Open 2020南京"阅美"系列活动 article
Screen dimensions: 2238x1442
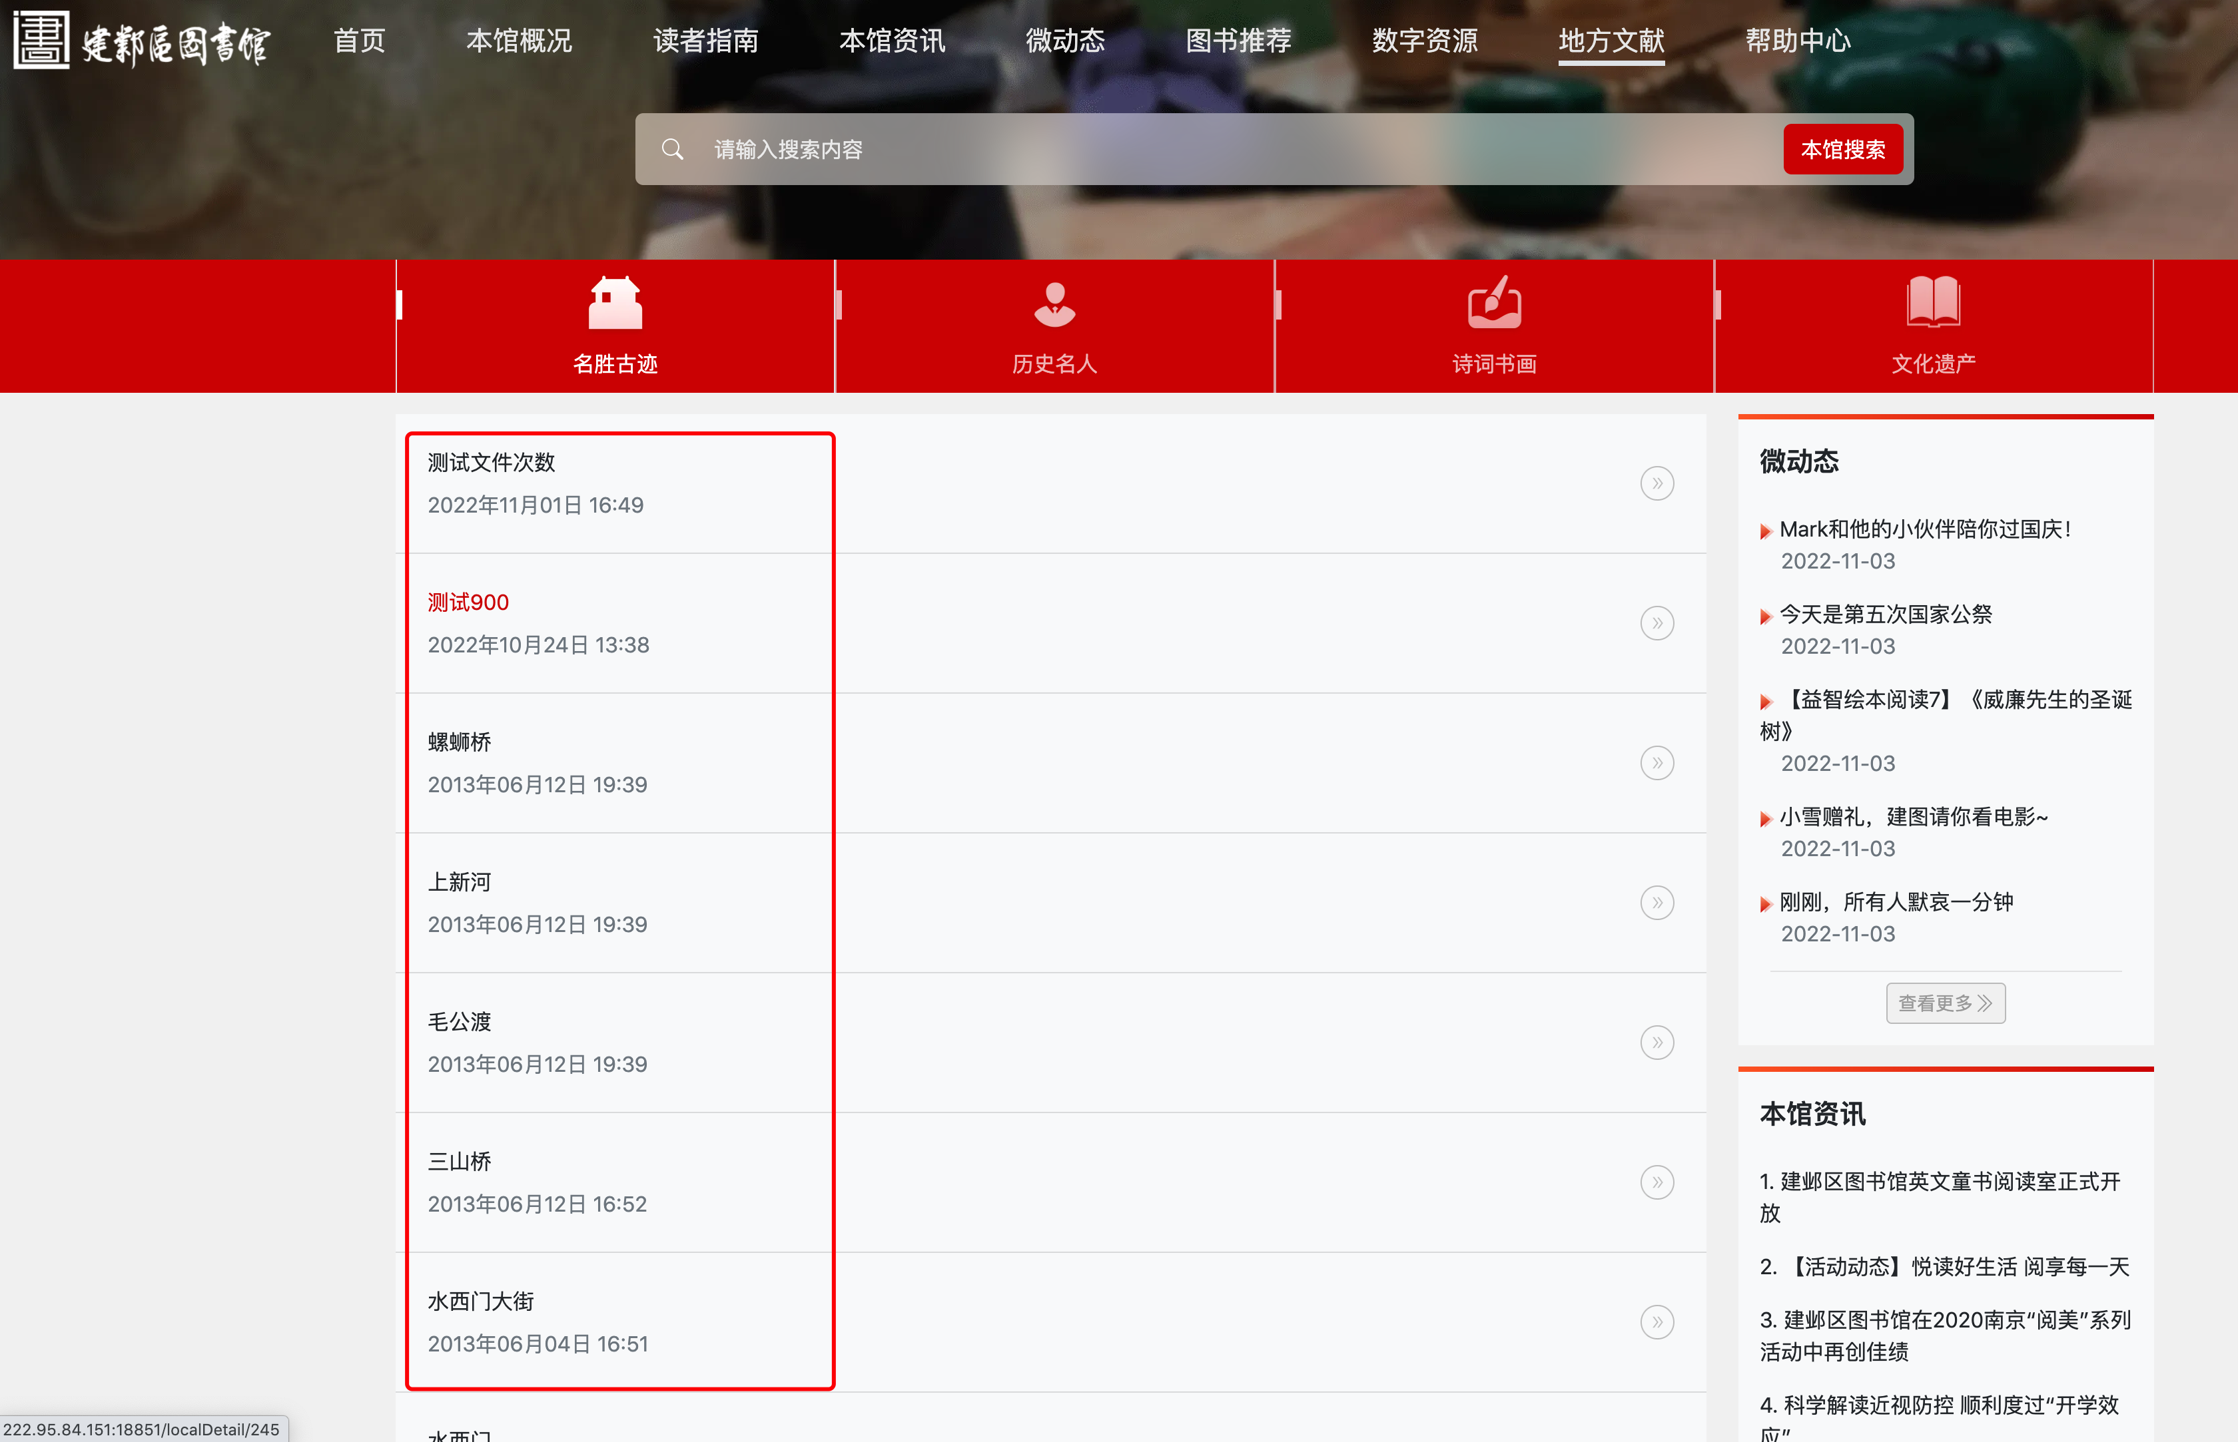tap(1945, 1335)
